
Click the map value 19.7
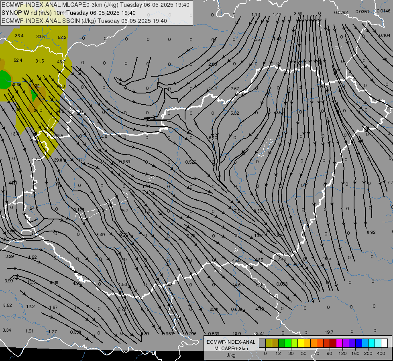[329, 332]
